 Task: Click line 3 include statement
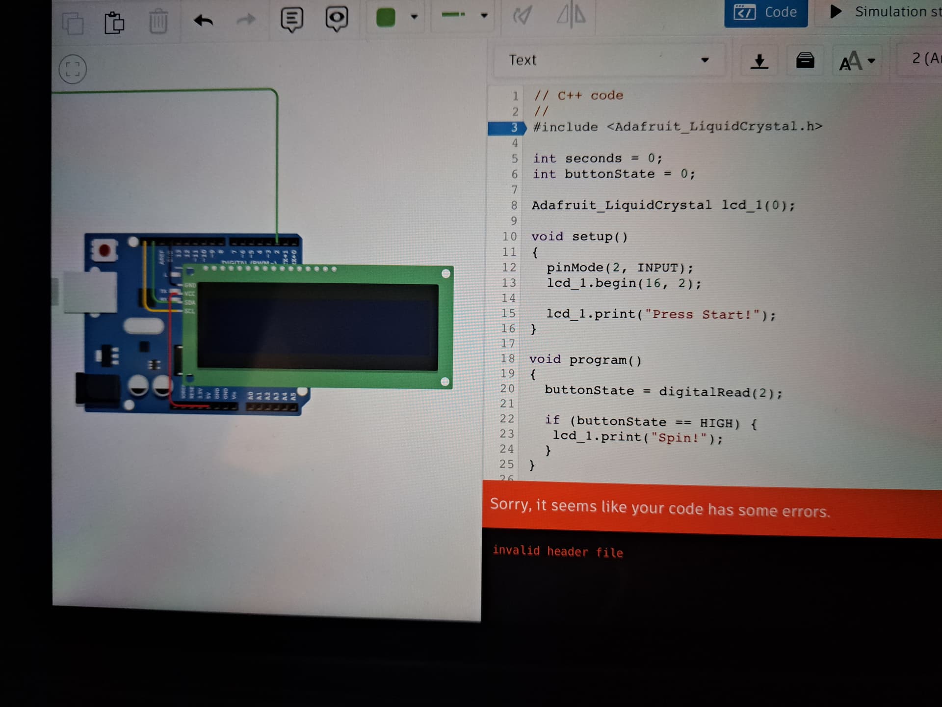click(x=677, y=127)
